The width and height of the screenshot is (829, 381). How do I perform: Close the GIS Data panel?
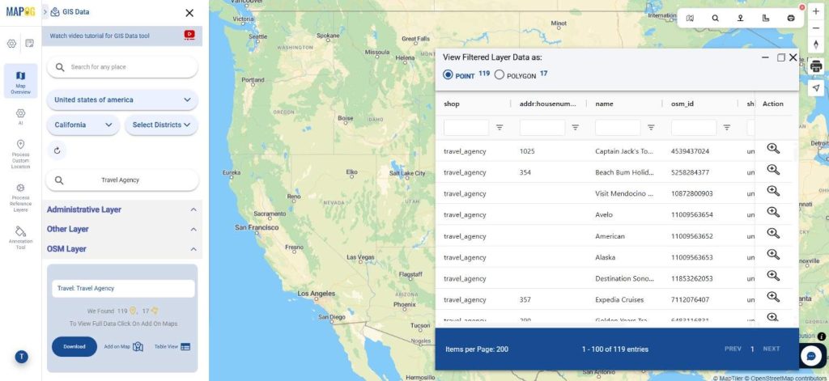click(x=189, y=13)
